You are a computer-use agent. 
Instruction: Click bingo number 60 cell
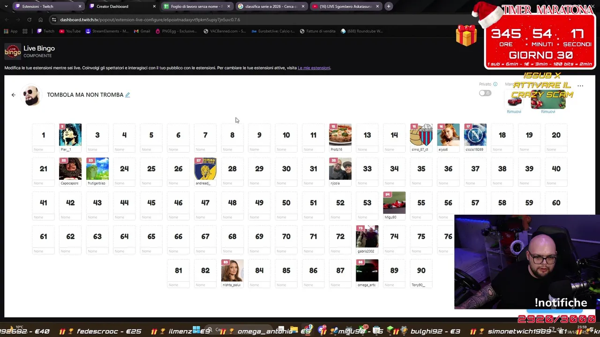pos(556,203)
